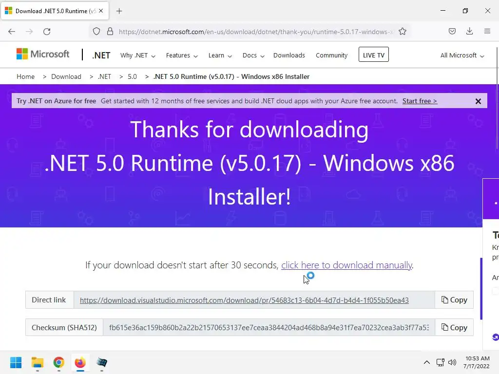499x374 pixels.
Task: Open the Downloads nav item
Action: 289,56
